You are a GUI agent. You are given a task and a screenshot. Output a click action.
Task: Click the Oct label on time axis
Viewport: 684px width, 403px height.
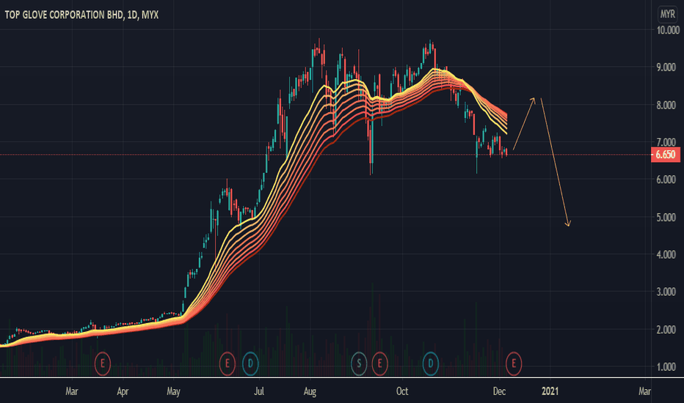point(402,391)
